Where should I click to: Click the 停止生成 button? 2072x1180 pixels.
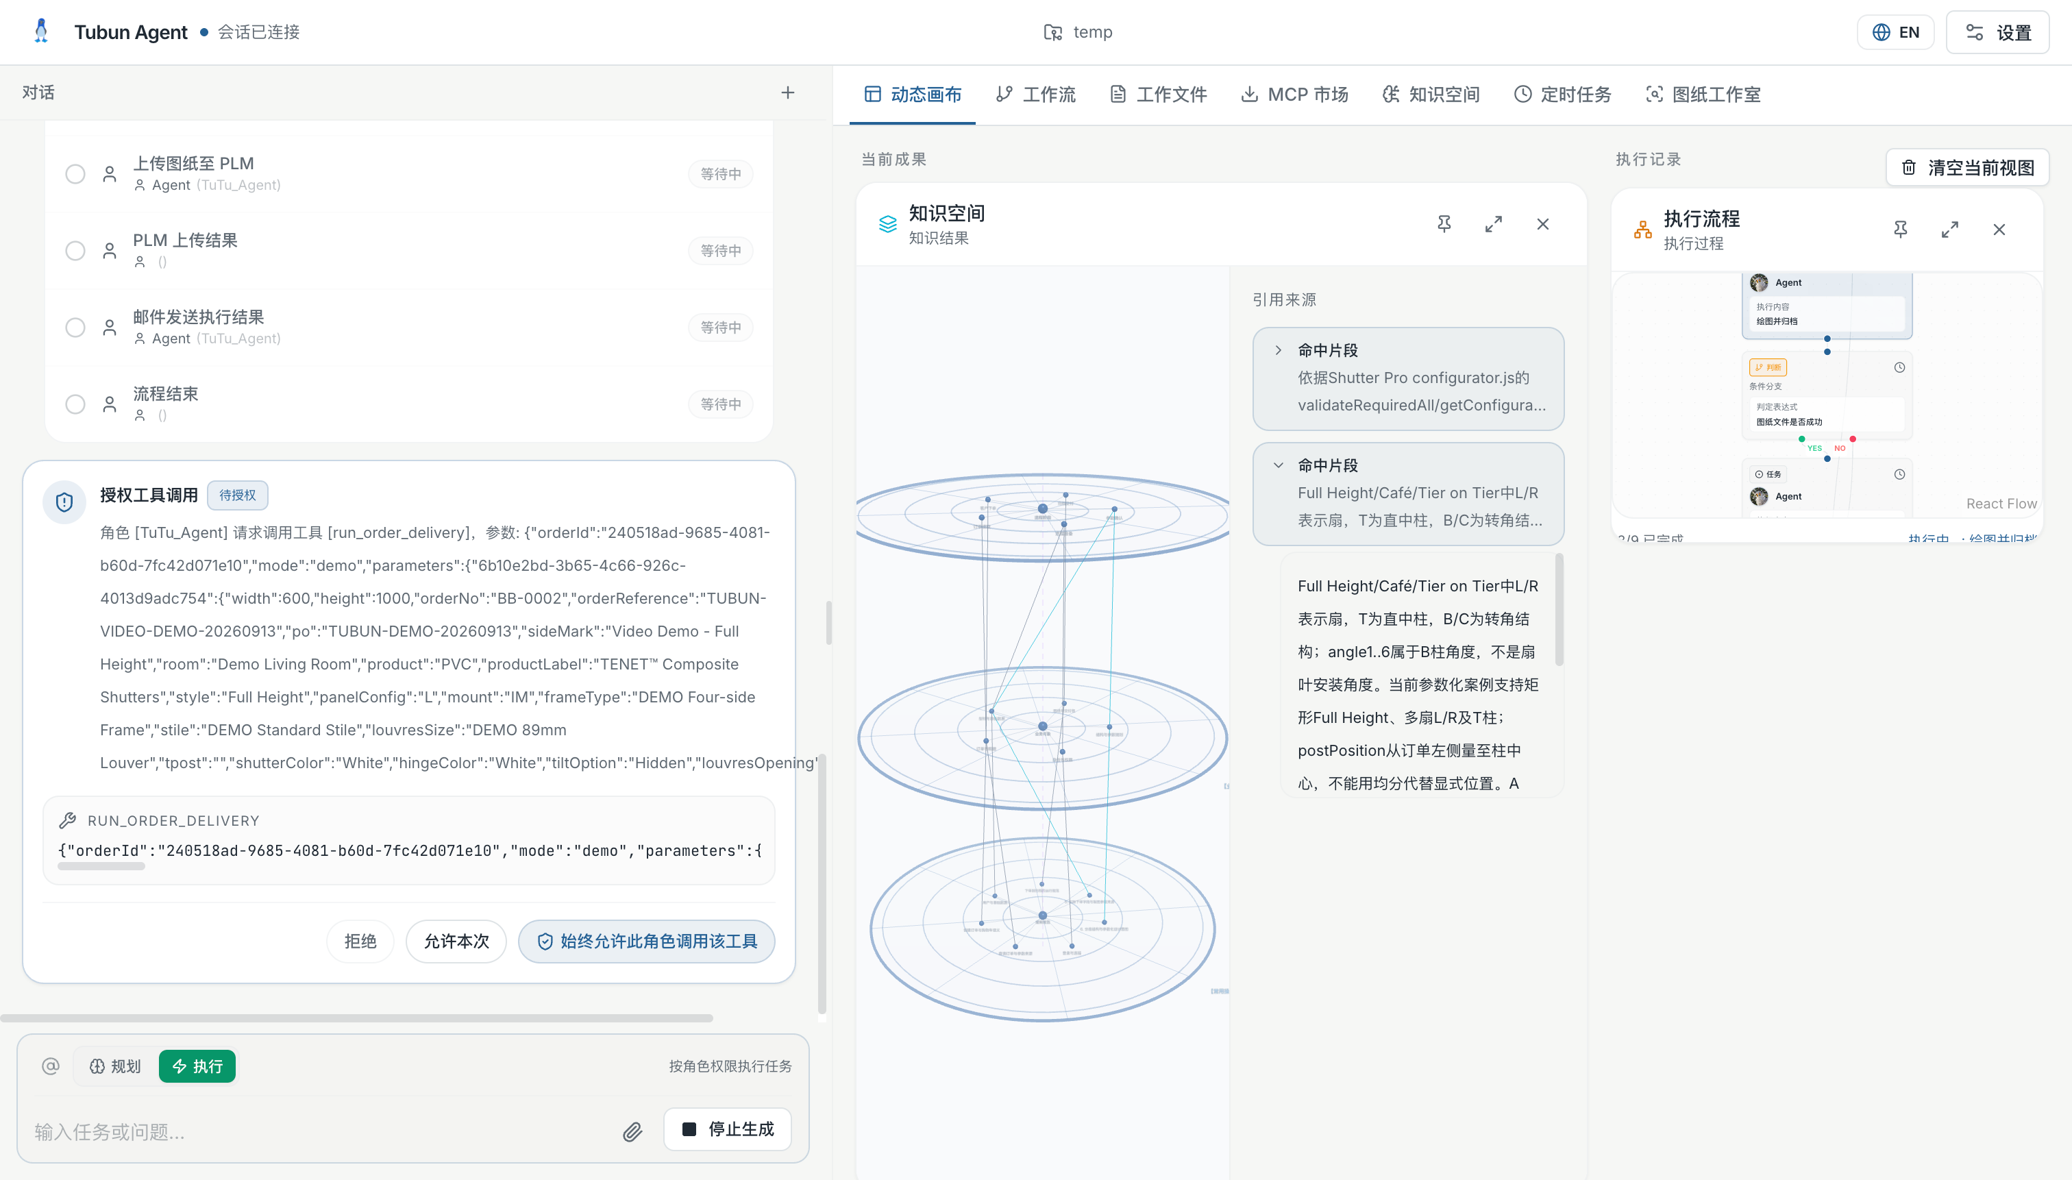point(728,1129)
